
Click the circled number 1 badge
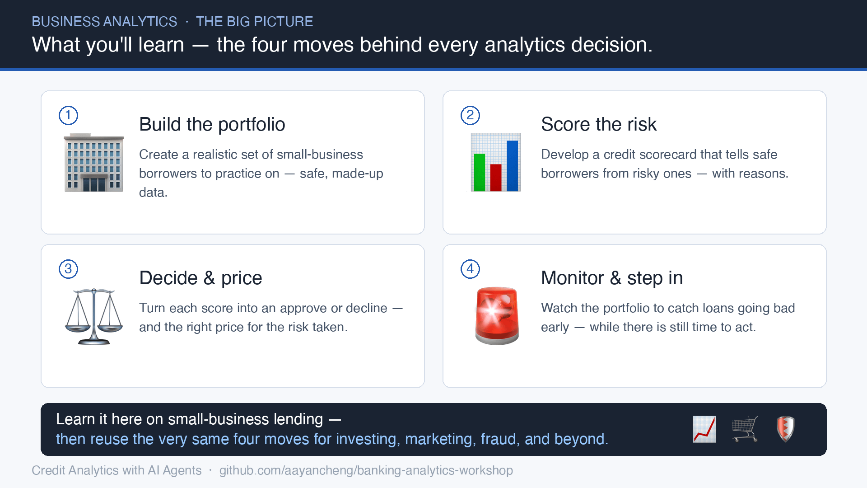(69, 115)
